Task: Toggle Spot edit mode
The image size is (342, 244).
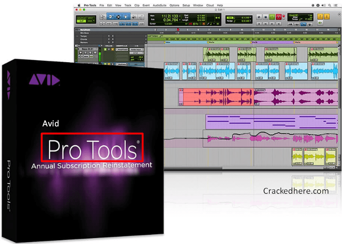Action: click(x=91, y=18)
